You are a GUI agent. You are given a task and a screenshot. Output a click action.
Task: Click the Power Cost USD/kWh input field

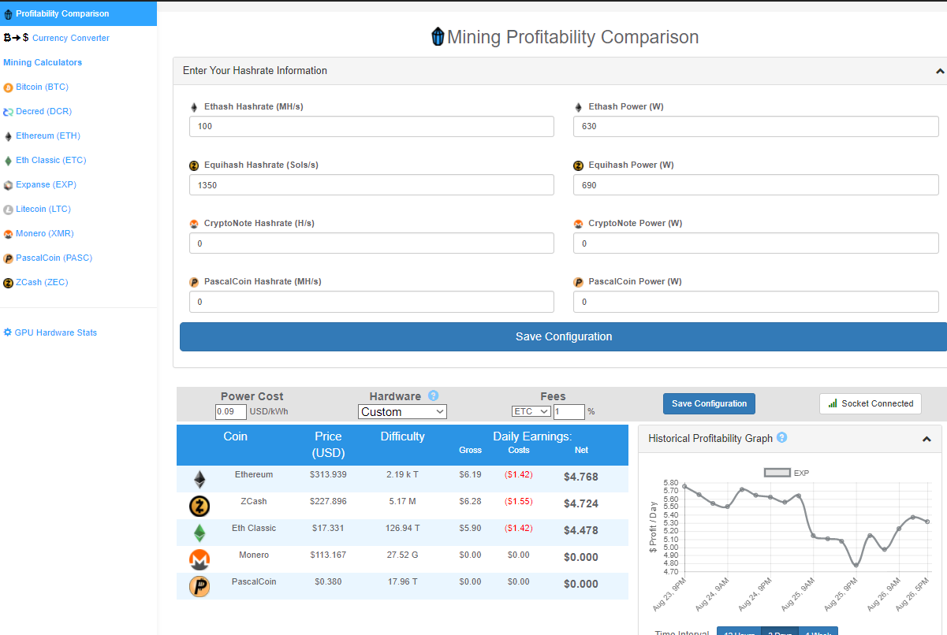(230, 411)
